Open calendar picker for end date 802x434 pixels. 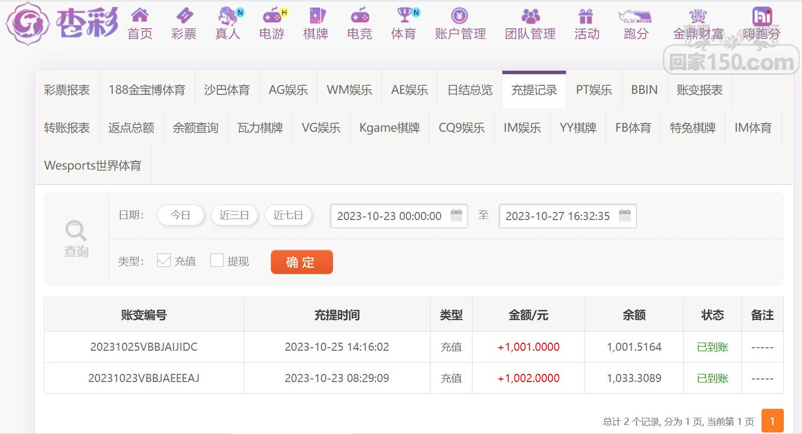[x=625, y=215]
